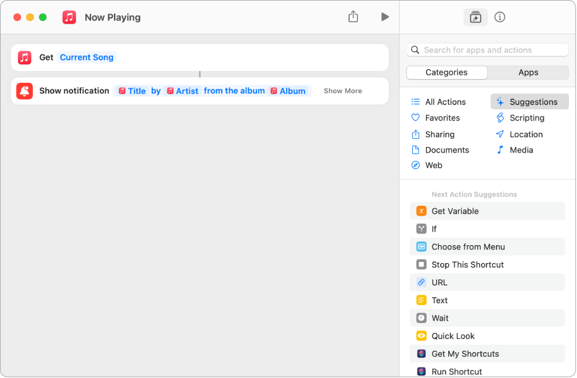Click the Show notification bell icon
The image size is (577, 378).
click(24, 91)
